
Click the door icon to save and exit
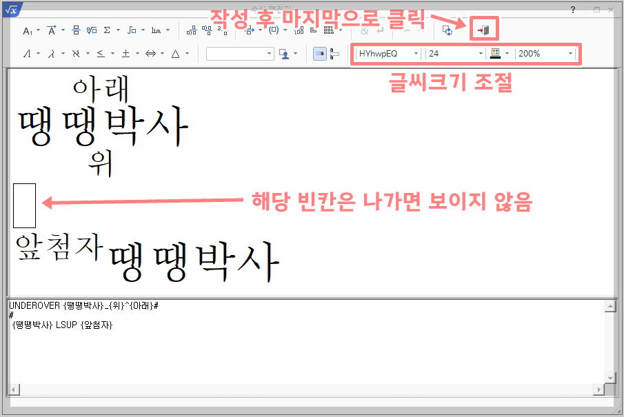coord(483,29)
